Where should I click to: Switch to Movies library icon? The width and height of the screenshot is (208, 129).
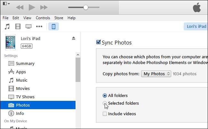coord(18,27)
